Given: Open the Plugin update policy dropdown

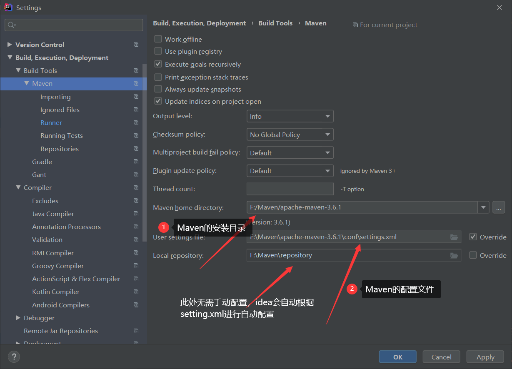Looking at the screenshot, I should click(x=290, y=171).
